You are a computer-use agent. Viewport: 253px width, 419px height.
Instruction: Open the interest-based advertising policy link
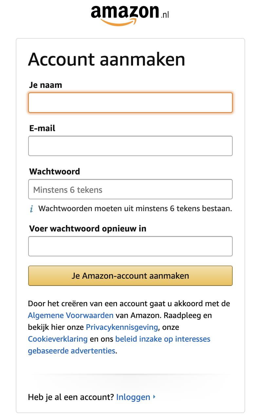coord(163,339)
